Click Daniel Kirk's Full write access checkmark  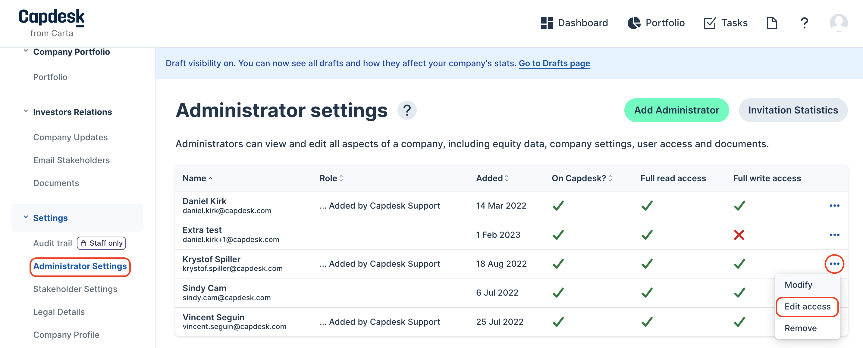(739, 205)
